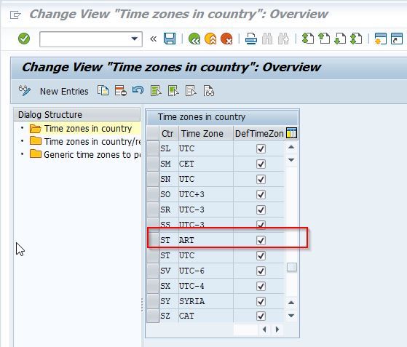The width and height of the screenshot is (407, 347).
Task: Toggle DefTimeZon checkbox for SZ row
Action: 261,316
